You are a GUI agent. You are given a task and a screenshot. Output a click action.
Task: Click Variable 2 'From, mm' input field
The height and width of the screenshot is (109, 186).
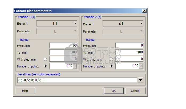tap(129, 46)
